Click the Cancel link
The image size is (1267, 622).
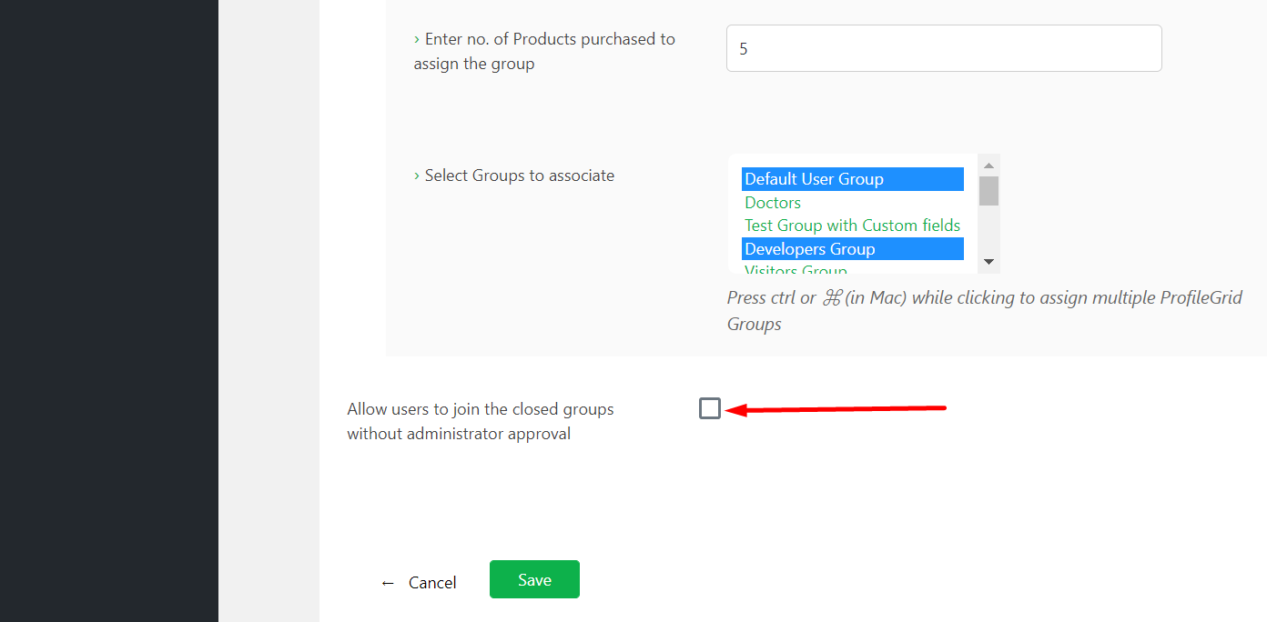point(432,582)
